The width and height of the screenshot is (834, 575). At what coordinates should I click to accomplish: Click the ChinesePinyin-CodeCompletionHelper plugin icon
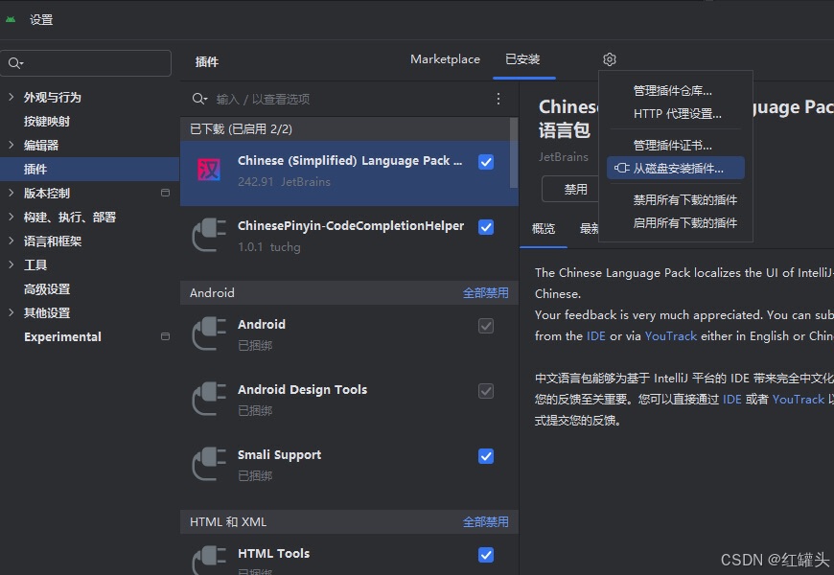[x=209, y=235]
